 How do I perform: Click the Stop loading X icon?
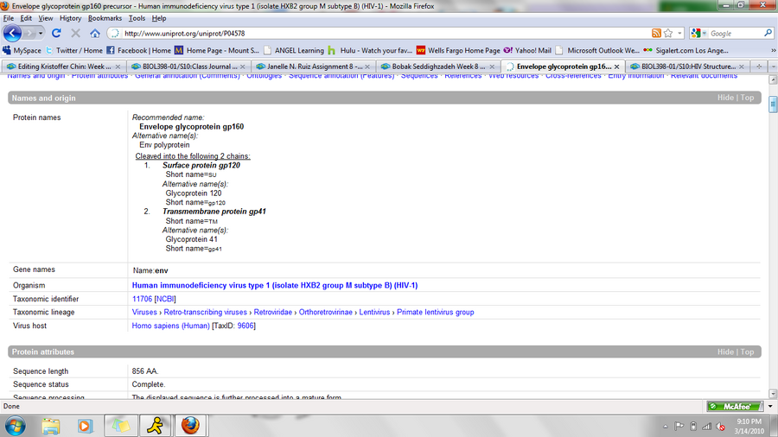(x=75, y=33)
